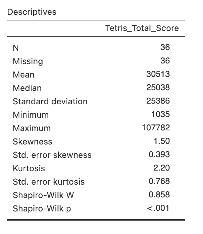This screenshot has height=234, width=203.
Task: Select the N row label
Action: click(x=16, y=48)
